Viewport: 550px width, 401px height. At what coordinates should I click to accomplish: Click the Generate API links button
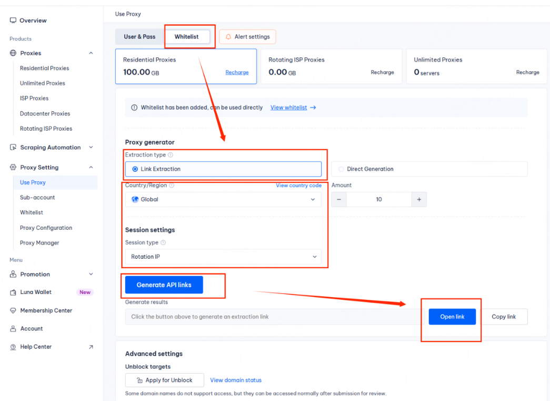coord(164,285)
